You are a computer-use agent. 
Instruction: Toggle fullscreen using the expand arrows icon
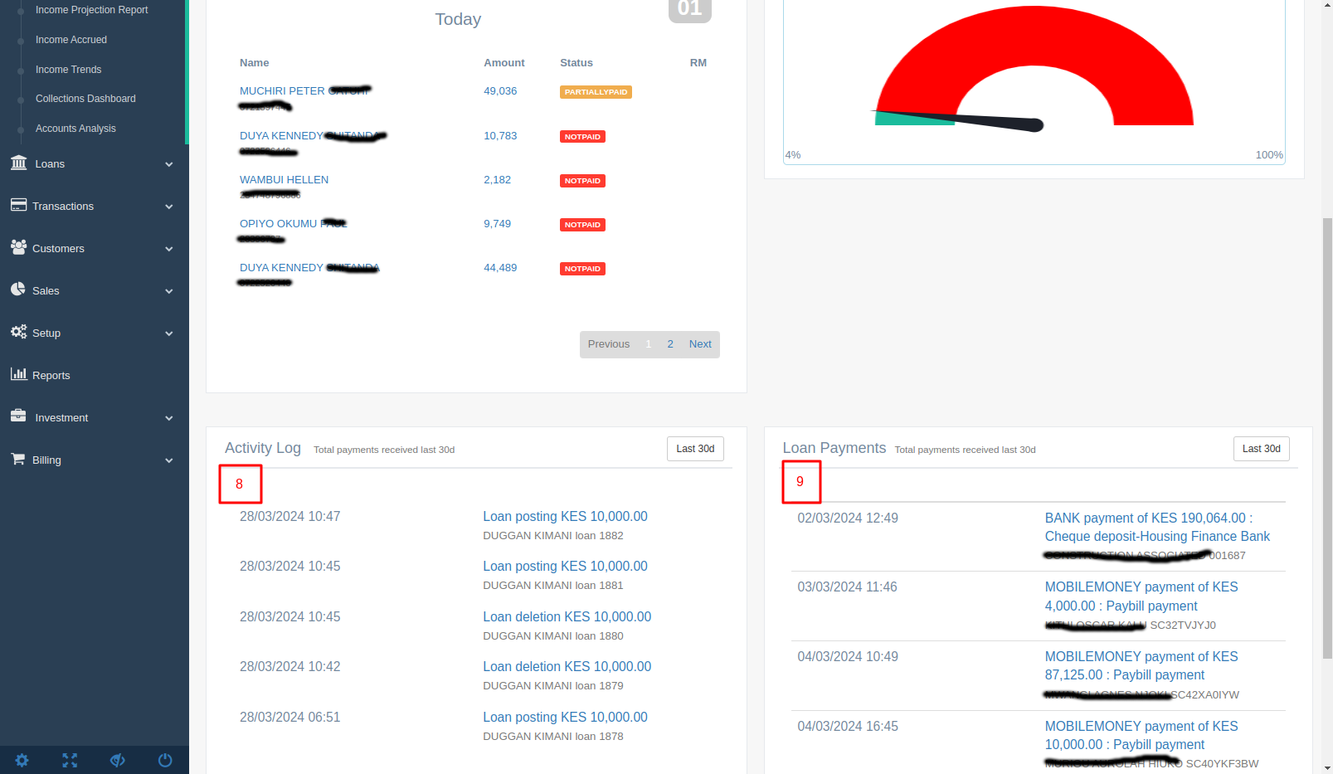pyautogui.click(x=70, y=760)
